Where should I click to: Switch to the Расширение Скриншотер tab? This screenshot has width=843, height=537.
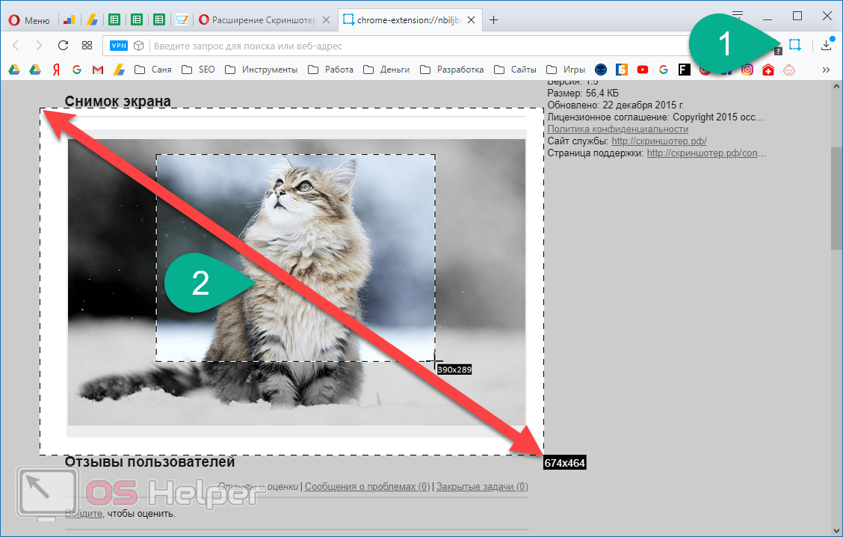(264, 20)
